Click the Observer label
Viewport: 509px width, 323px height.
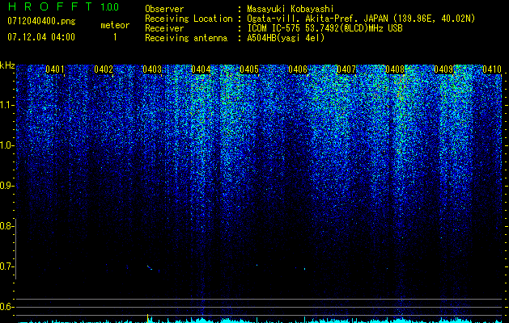point(164,9)
